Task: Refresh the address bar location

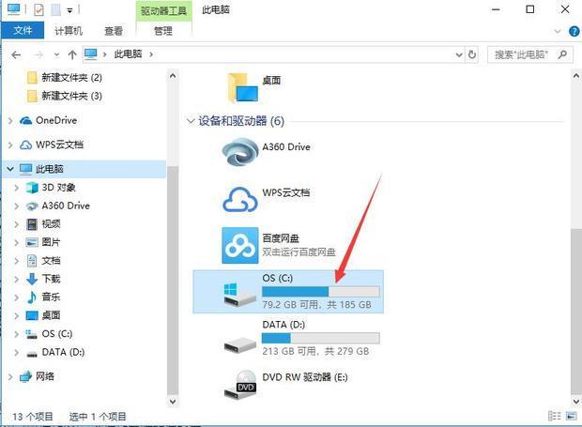Action: coord(473,54)
